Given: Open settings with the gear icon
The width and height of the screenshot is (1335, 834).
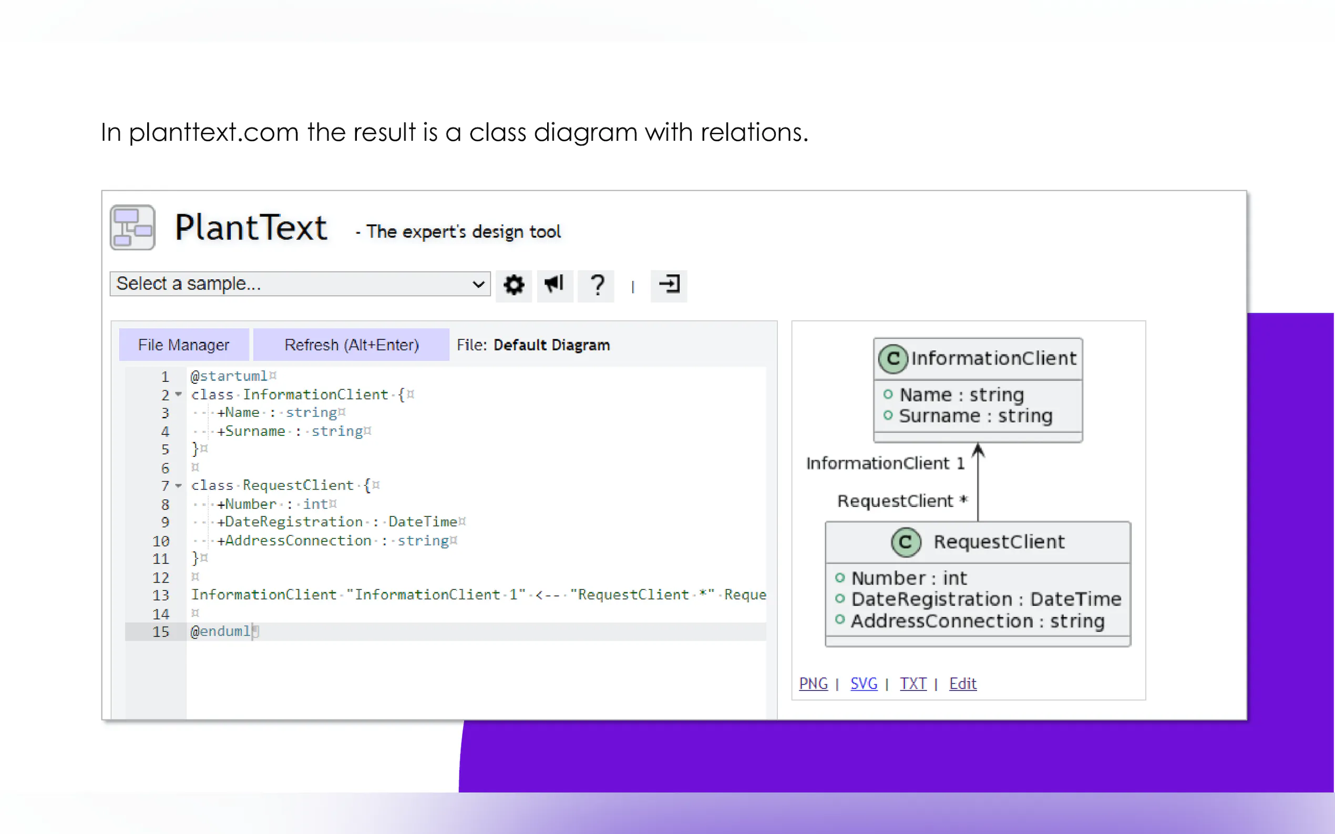Looking at the screenshot, I should coord(514,285).
